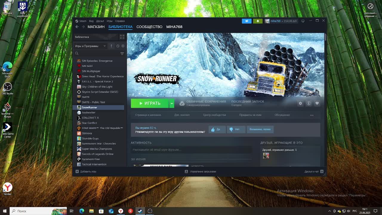Open the MIHA768 profile tab
The image size is (382, 215).
(x=174, y=27)
